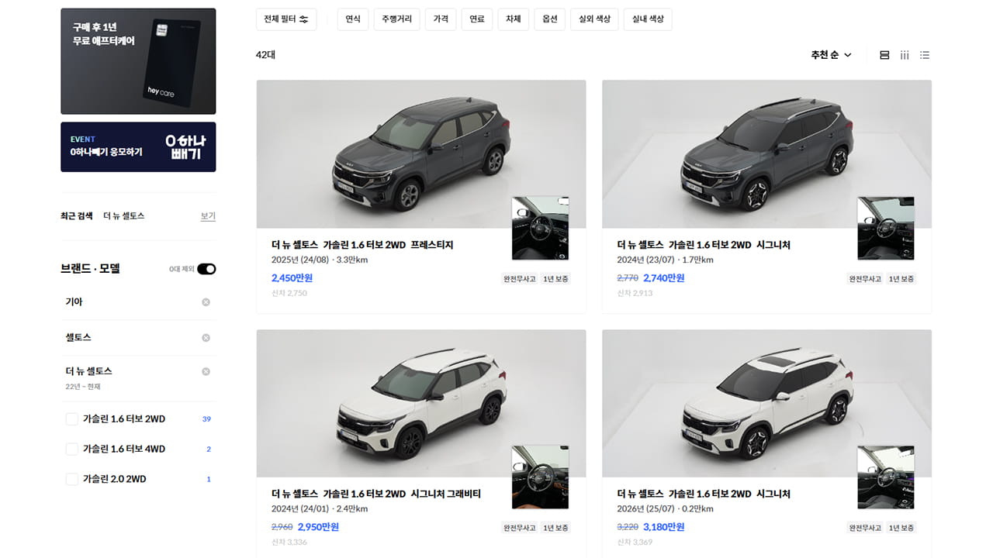Check 가솔린 2.0 2WD option

coord(71,479)
